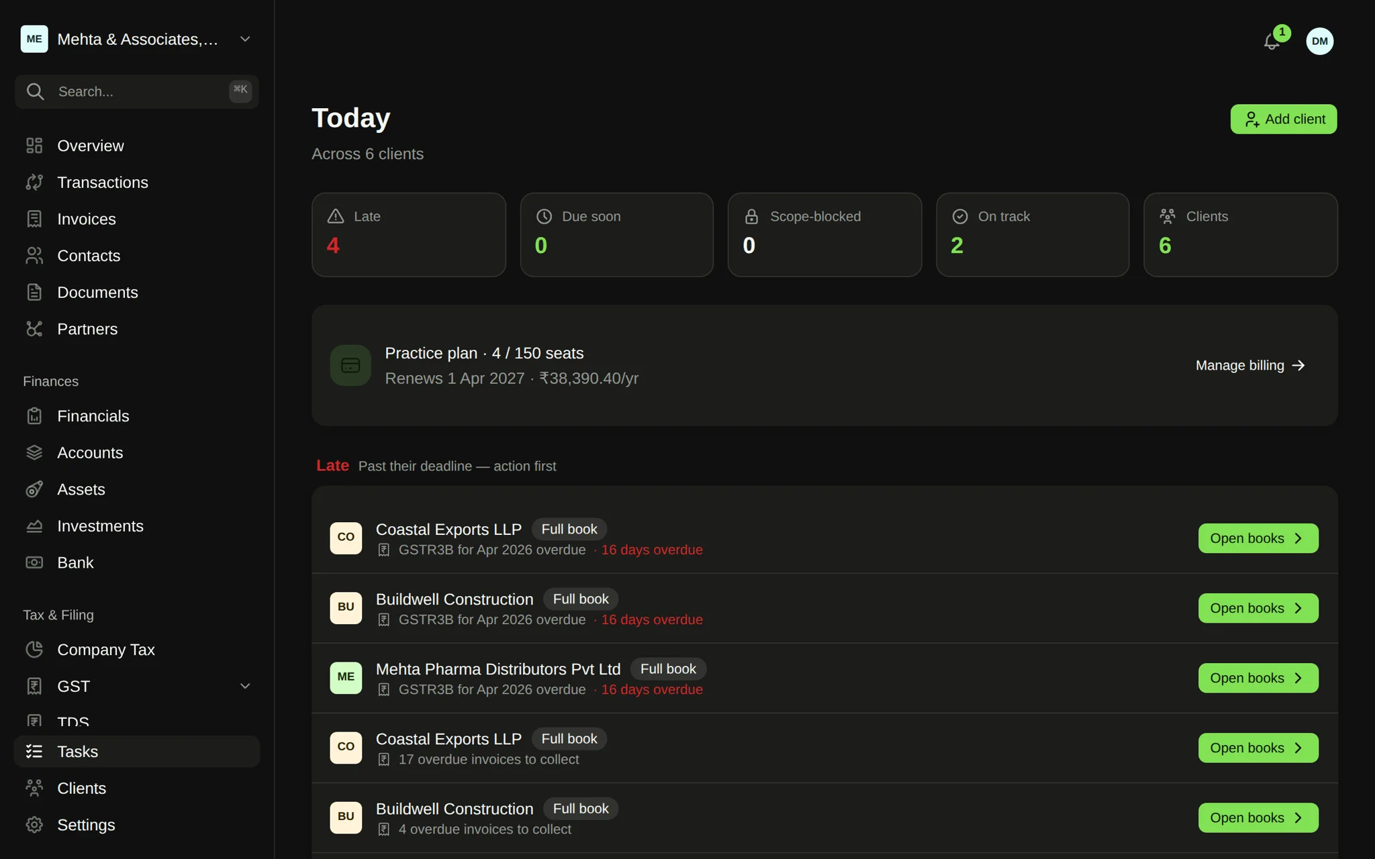Click the Company Tax pie chart icon
1375x859 pixels.
(x=34, y=650)
